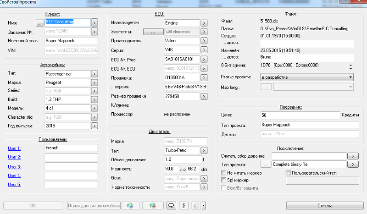
Task: Click the ellipsis button beside Имя field
Action: coord(39,22)
